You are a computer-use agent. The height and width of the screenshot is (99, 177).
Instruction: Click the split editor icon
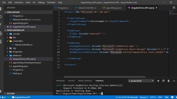point(174,8)
